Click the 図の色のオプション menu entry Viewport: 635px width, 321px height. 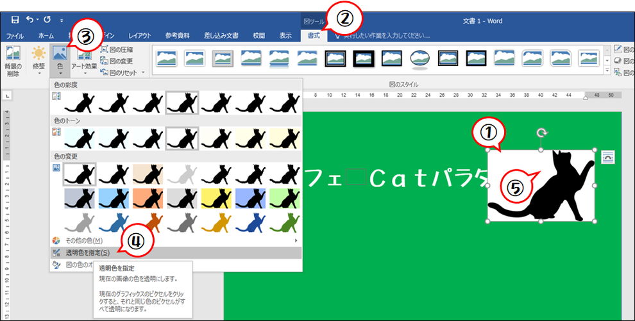(x=176, y=265)
